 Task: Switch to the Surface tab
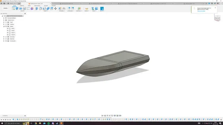coord(22,6)
